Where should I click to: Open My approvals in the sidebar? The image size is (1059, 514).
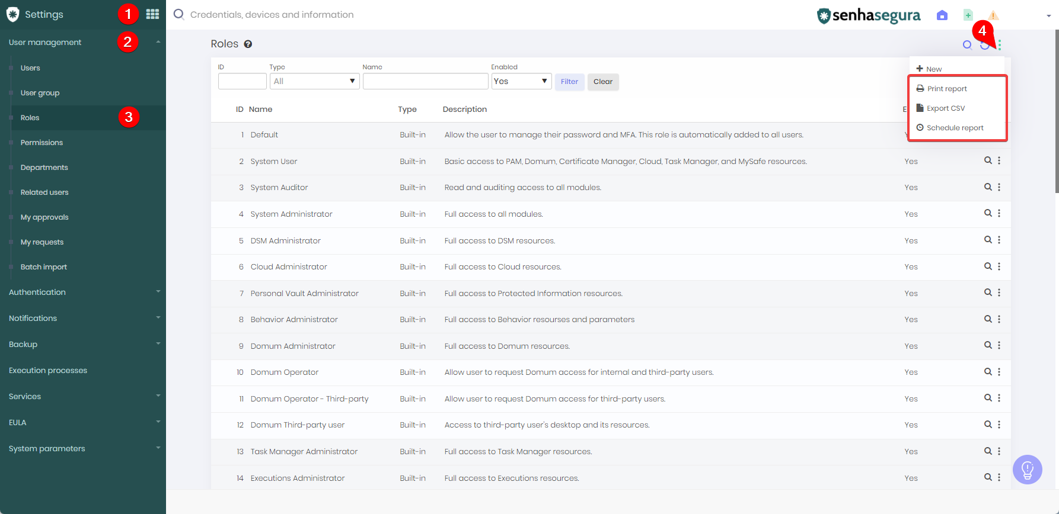[x=44, y=217]
